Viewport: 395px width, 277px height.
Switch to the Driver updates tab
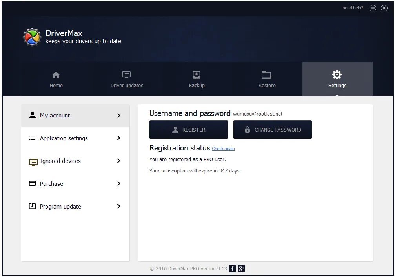tap(127, 79)
